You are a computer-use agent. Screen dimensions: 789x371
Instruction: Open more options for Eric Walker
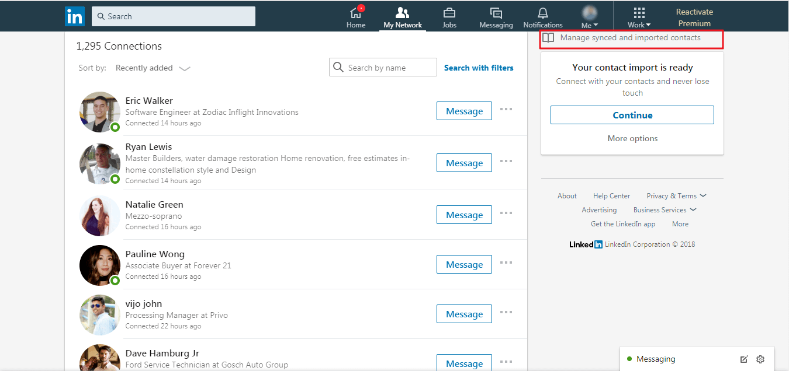coord(506,109)
